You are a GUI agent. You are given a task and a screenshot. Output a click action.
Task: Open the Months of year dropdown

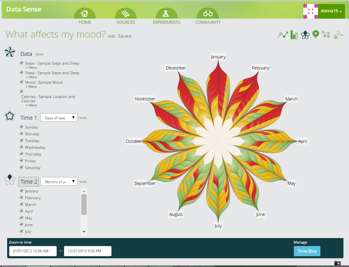59,181
